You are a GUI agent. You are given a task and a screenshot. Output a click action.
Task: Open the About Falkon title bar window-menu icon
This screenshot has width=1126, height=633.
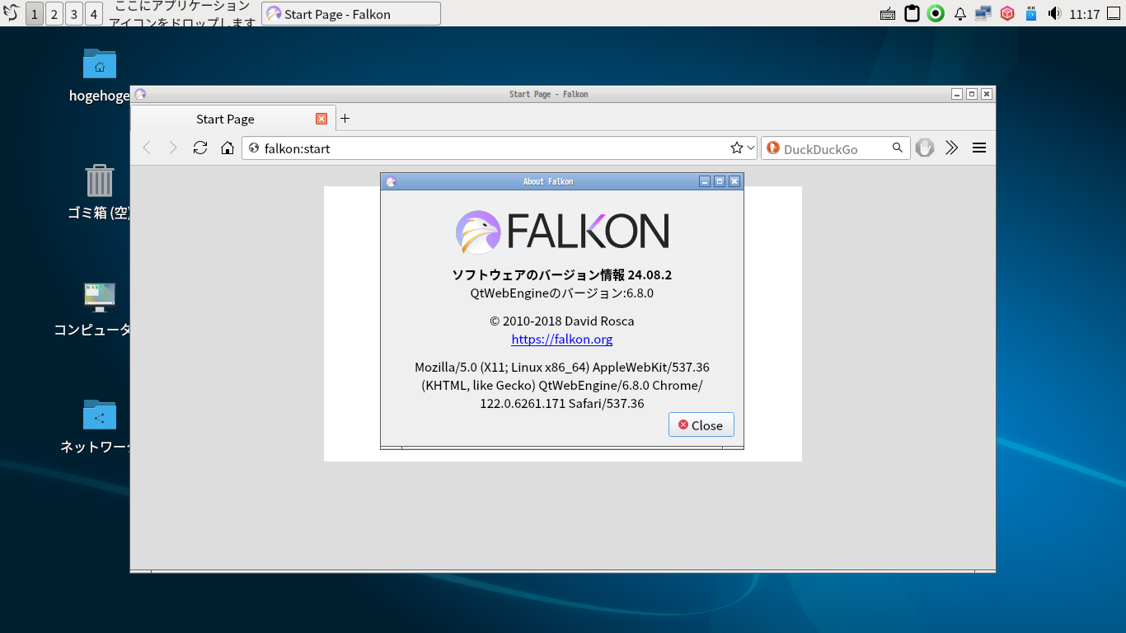pyautogui.click(x=391, y=181)
